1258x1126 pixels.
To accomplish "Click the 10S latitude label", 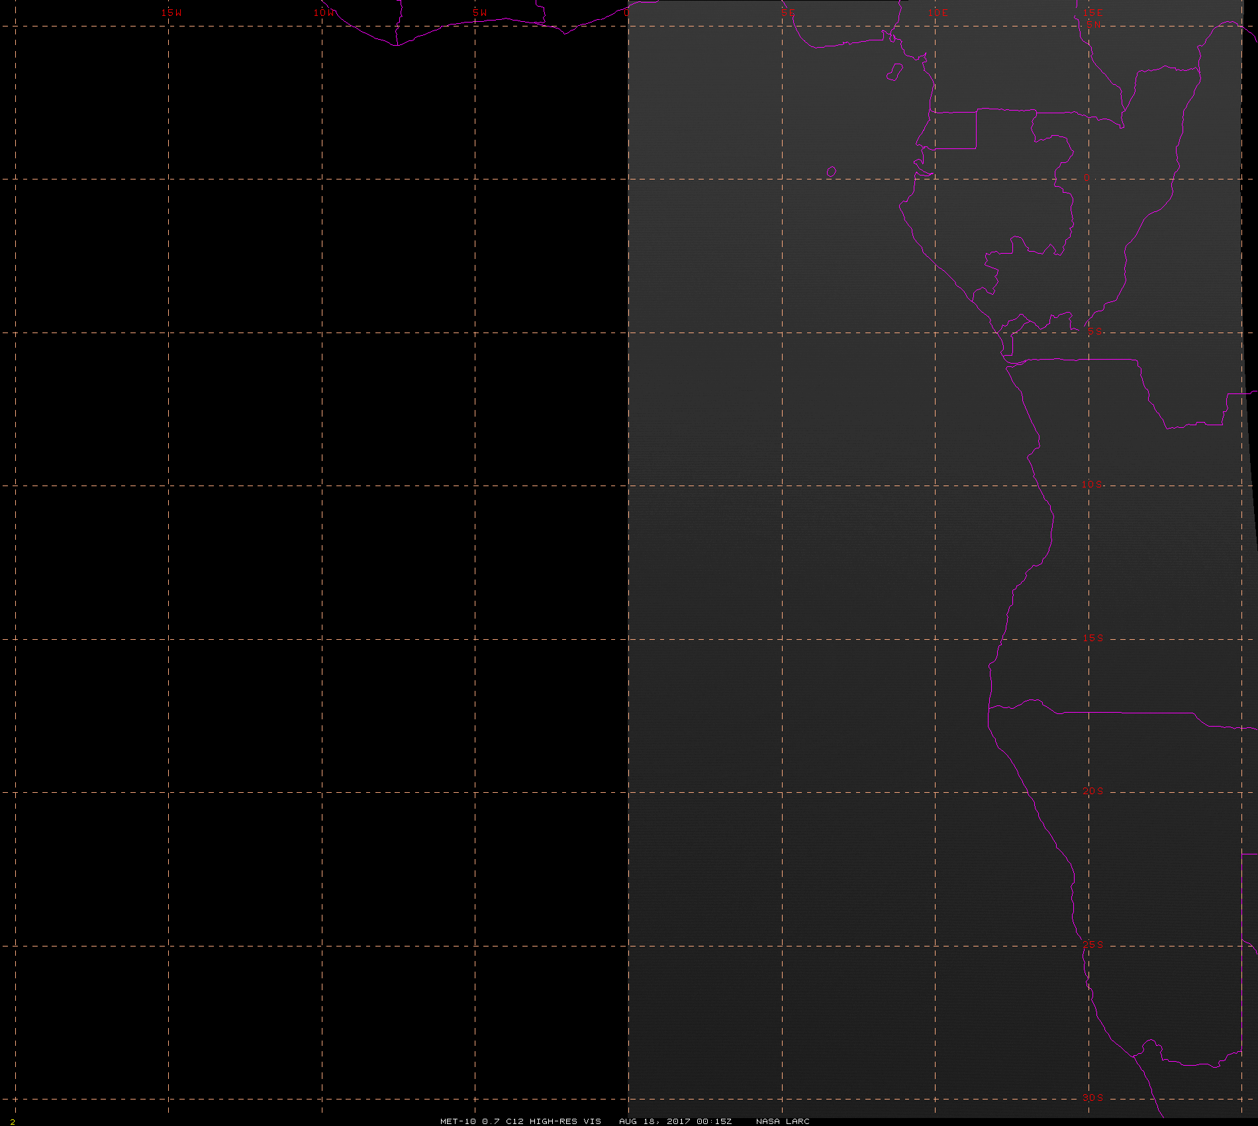I will (1092, 484).
